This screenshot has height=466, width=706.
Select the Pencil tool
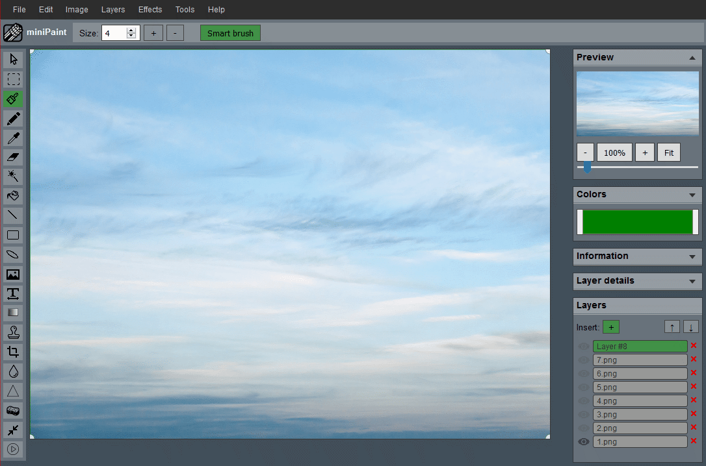(13, 119)
